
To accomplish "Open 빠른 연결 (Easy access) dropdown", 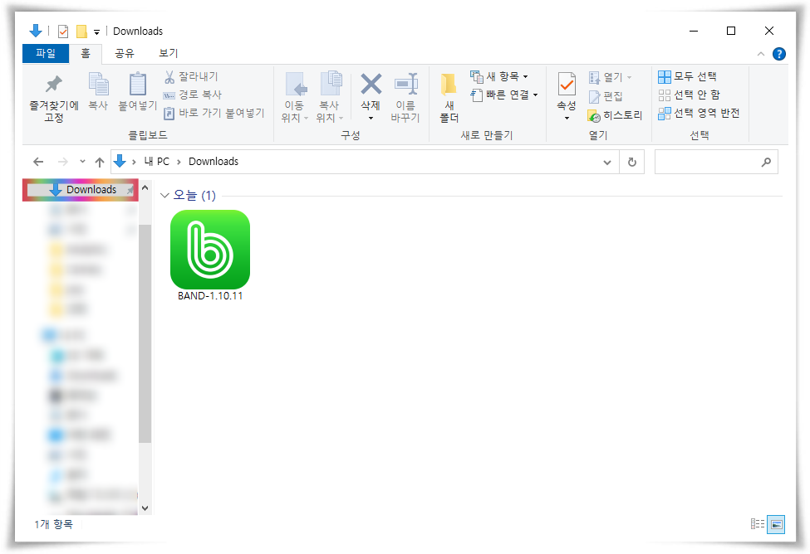I will 505,95.
